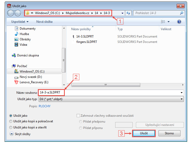The width and height of the screenshot is (192, 143).
Task: Open the view options dropdown arrow
Action: click(169, 22)
